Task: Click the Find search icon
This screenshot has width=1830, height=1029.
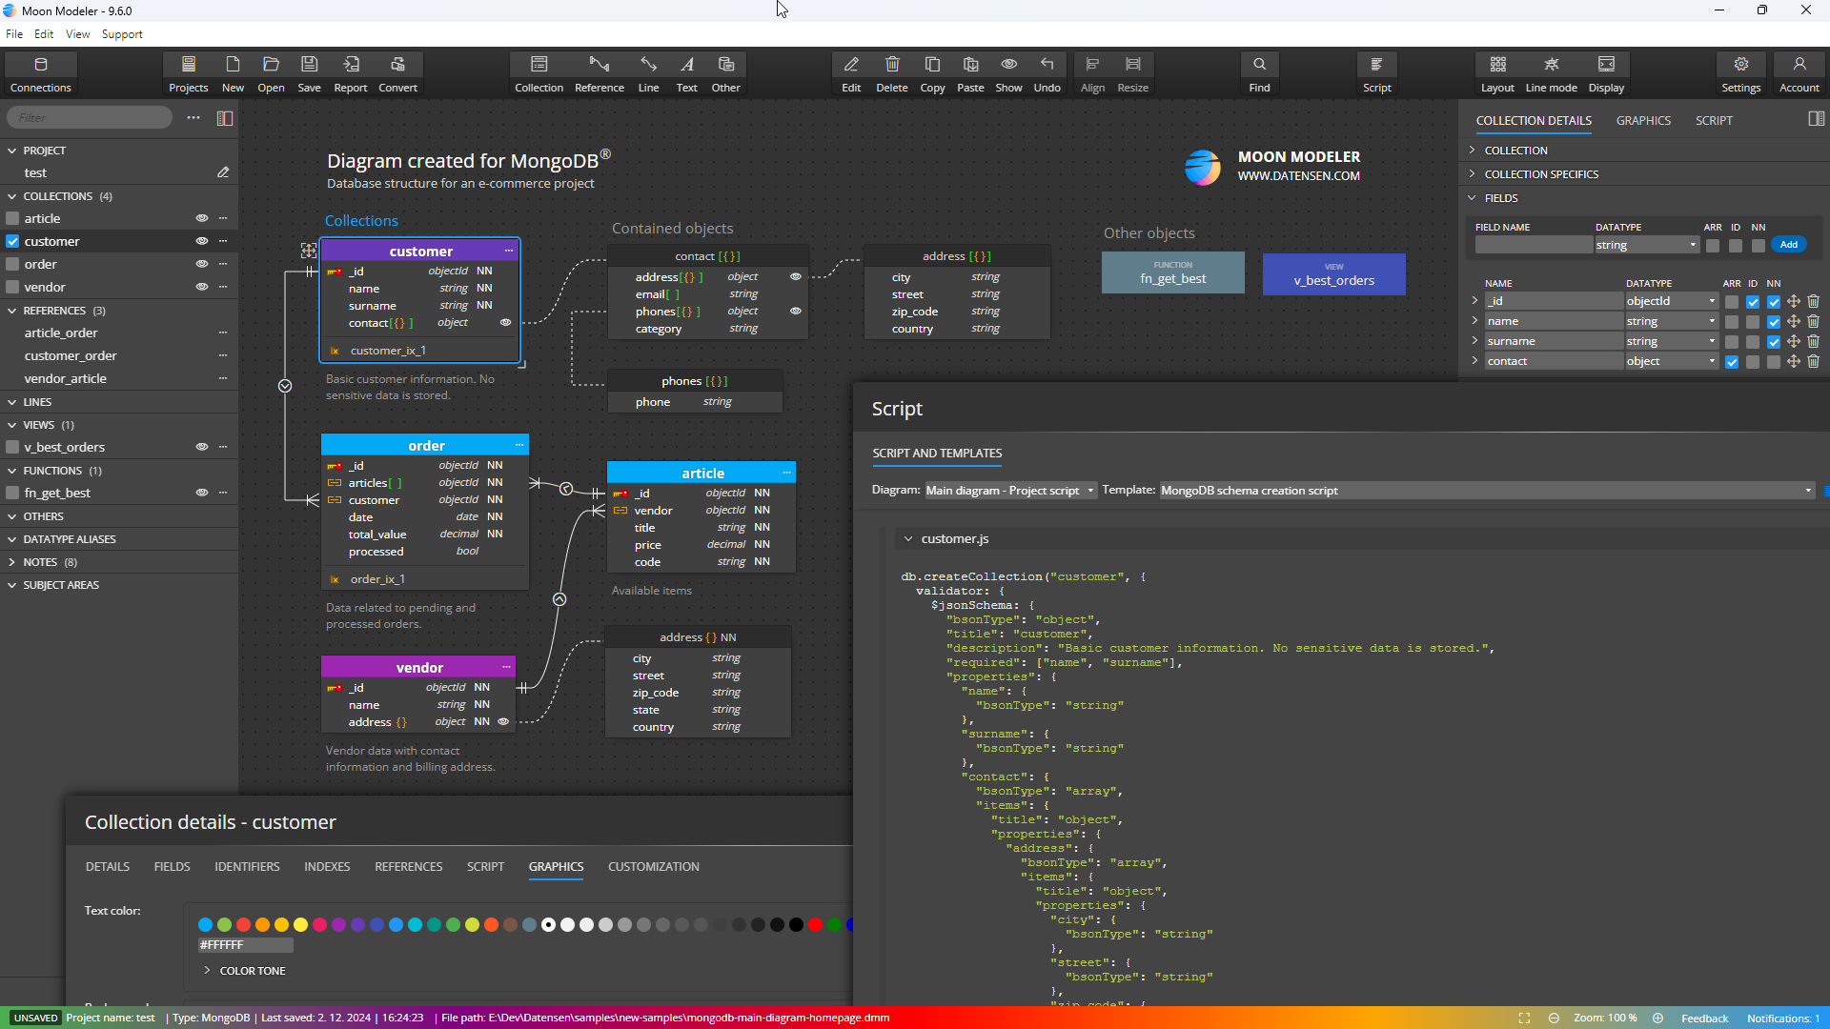Action: click(1259, 72)
